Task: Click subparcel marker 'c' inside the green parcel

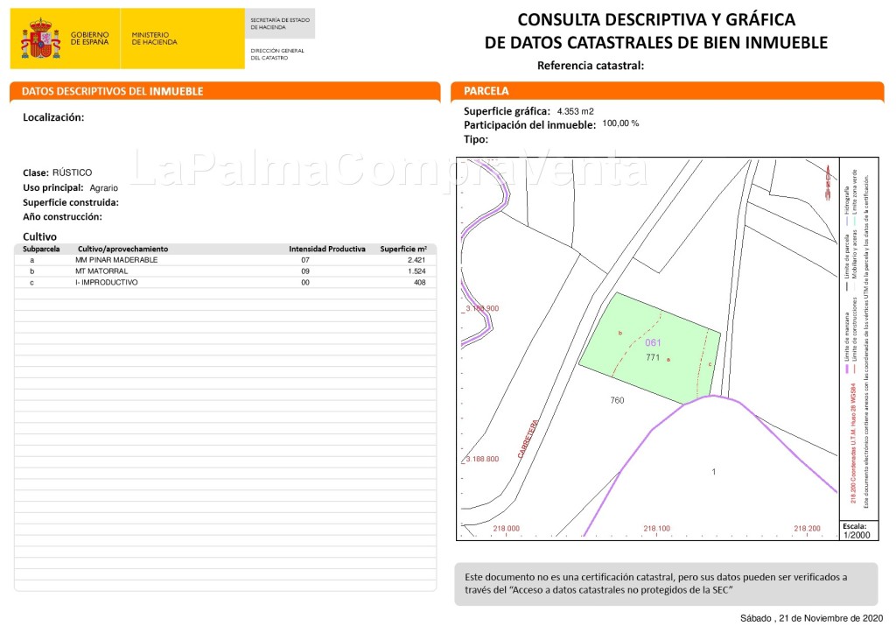Action: coord(710,364)
